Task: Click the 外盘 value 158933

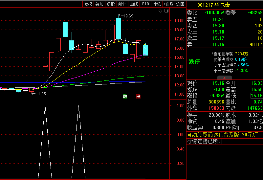Action: [216, 108]
